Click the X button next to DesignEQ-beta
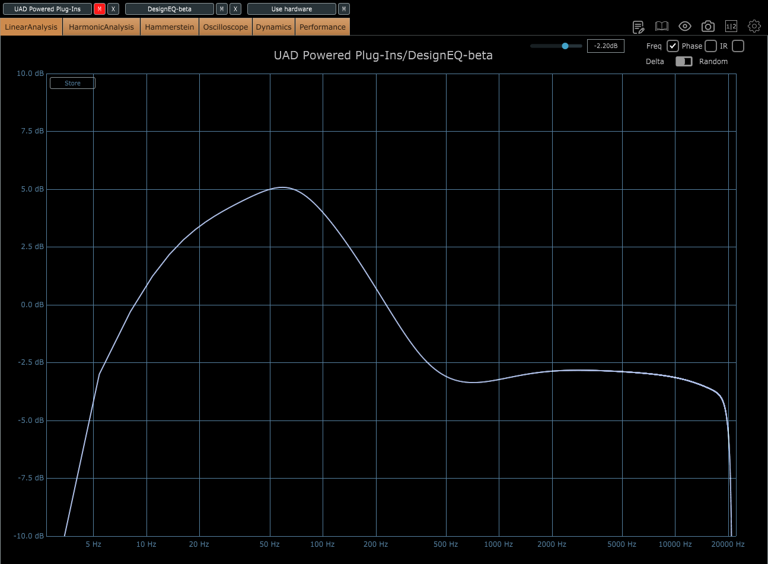Image resolution: width=768 pixels, height=564 pixels. (x=235, y=9)
